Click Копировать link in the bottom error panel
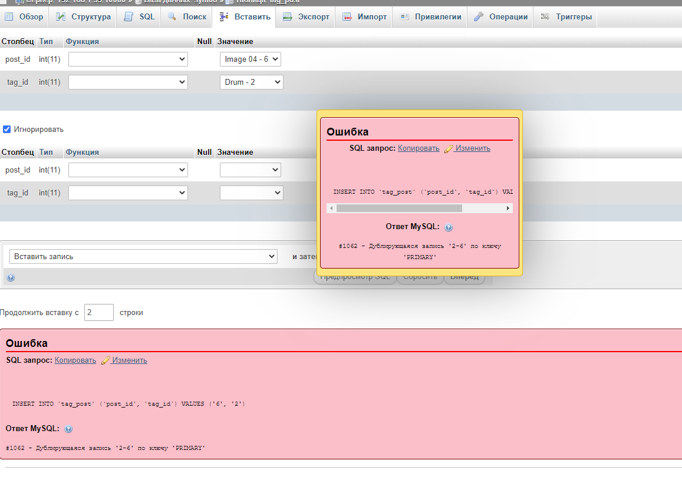 coord(75,360)
